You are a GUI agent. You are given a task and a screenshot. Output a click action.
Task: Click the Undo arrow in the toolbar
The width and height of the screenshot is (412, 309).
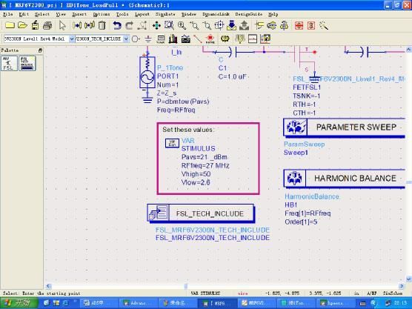[117, 25]
